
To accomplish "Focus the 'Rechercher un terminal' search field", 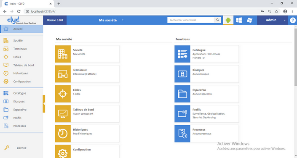I will pyautogui.click(x=191, y=20).
